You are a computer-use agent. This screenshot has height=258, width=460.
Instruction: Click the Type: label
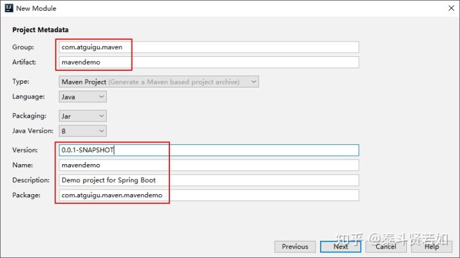coord(20,82)
